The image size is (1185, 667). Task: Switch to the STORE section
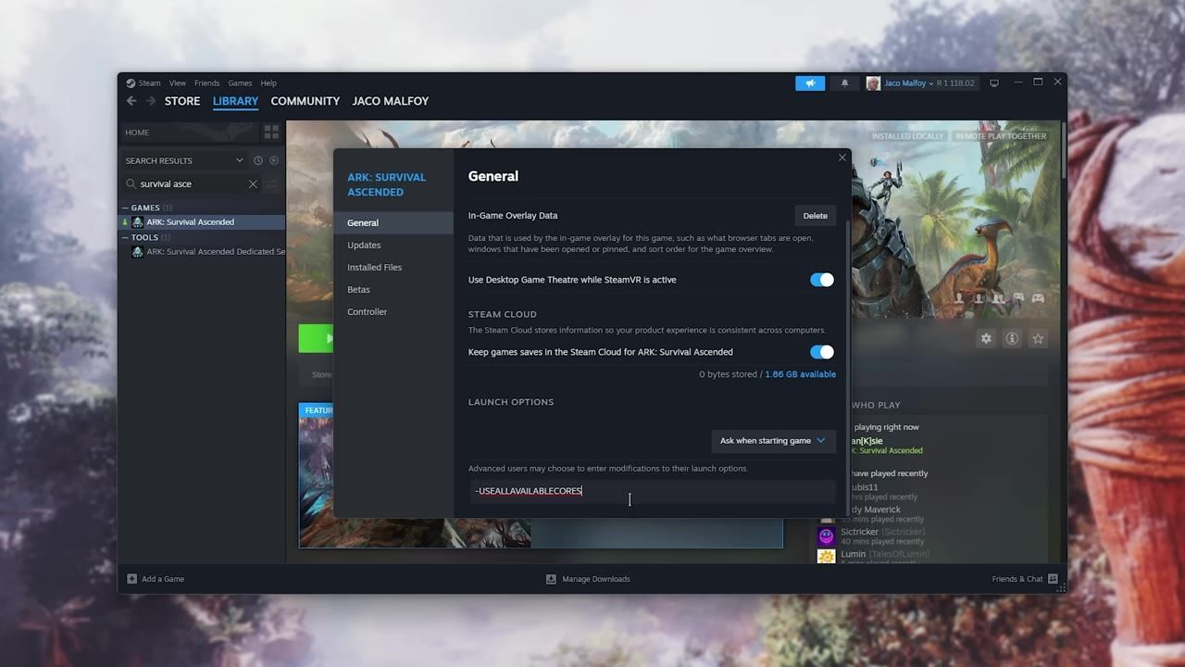(x=182, y=101)
